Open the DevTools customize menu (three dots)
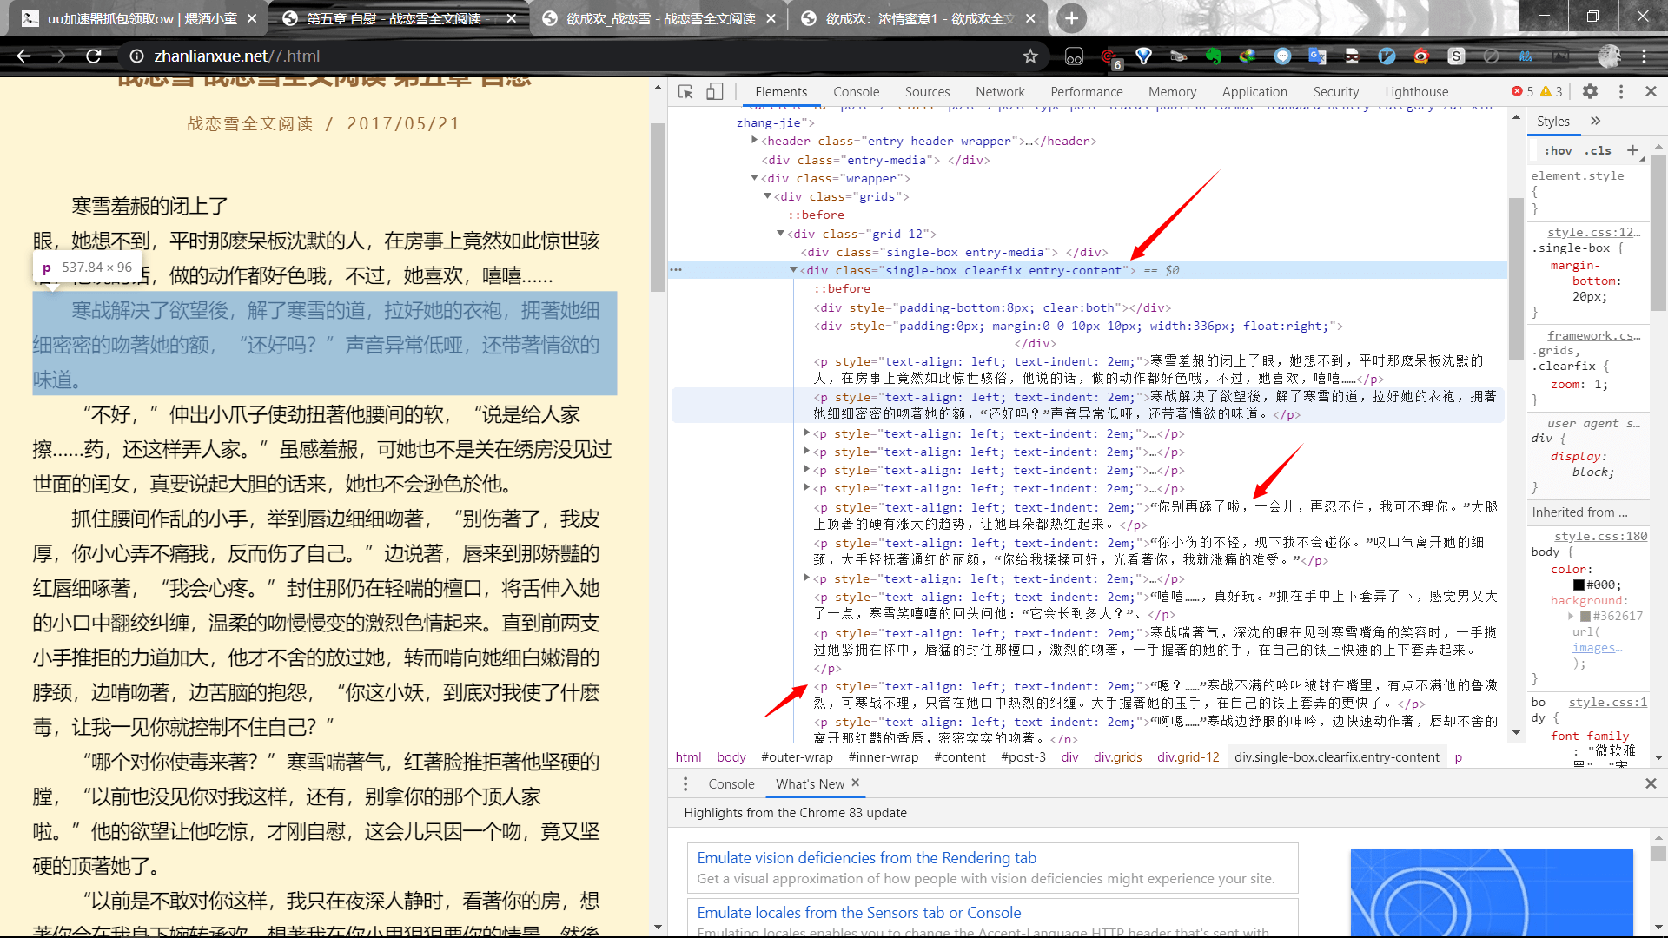The image size is (1668, 938). point(1621,91)
